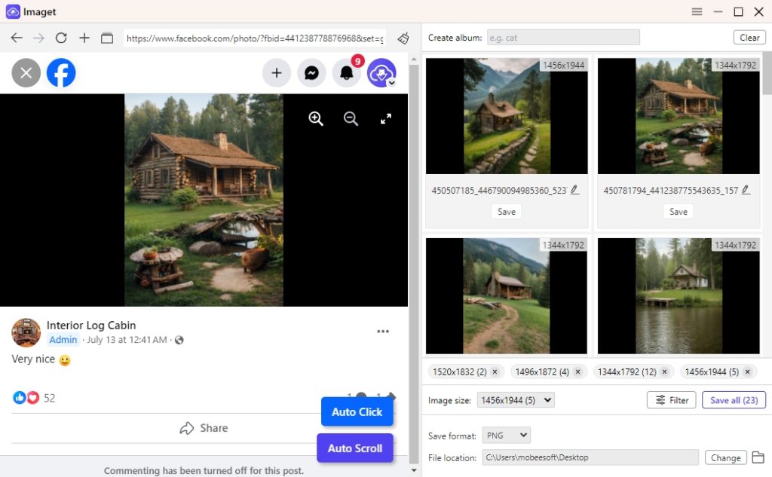
Task: Enable Auto Scroll for the page
Action: click(x=354, y=448)
